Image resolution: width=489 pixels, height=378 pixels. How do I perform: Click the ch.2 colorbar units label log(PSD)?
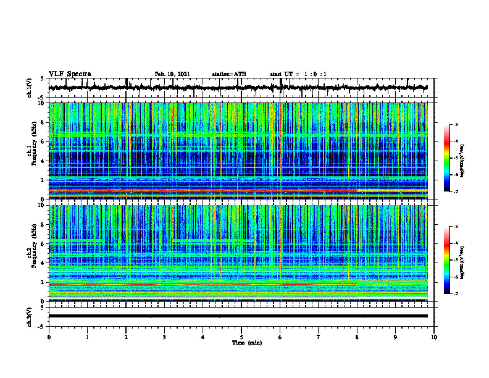click(x=462, y=263)
